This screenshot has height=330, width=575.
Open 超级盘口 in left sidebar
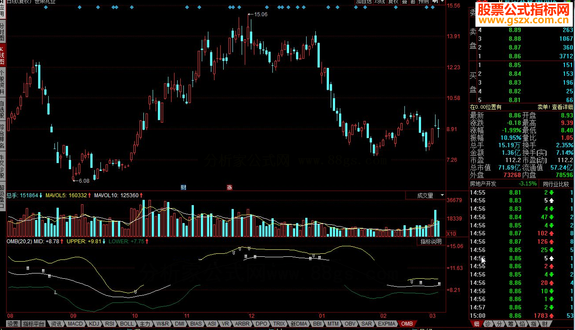2,196
